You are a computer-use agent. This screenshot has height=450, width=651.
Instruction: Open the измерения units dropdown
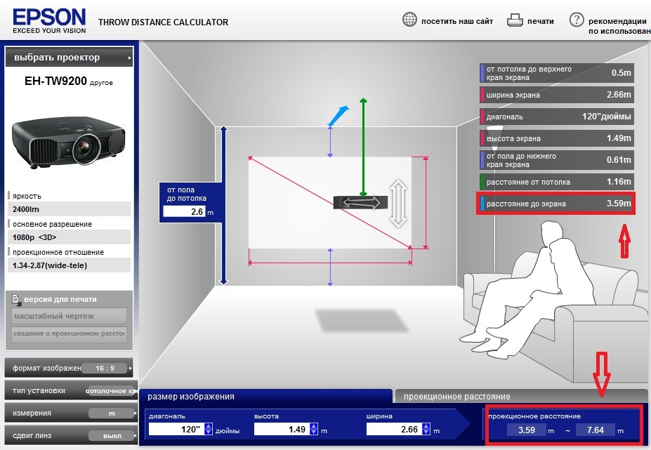point(71,413)
